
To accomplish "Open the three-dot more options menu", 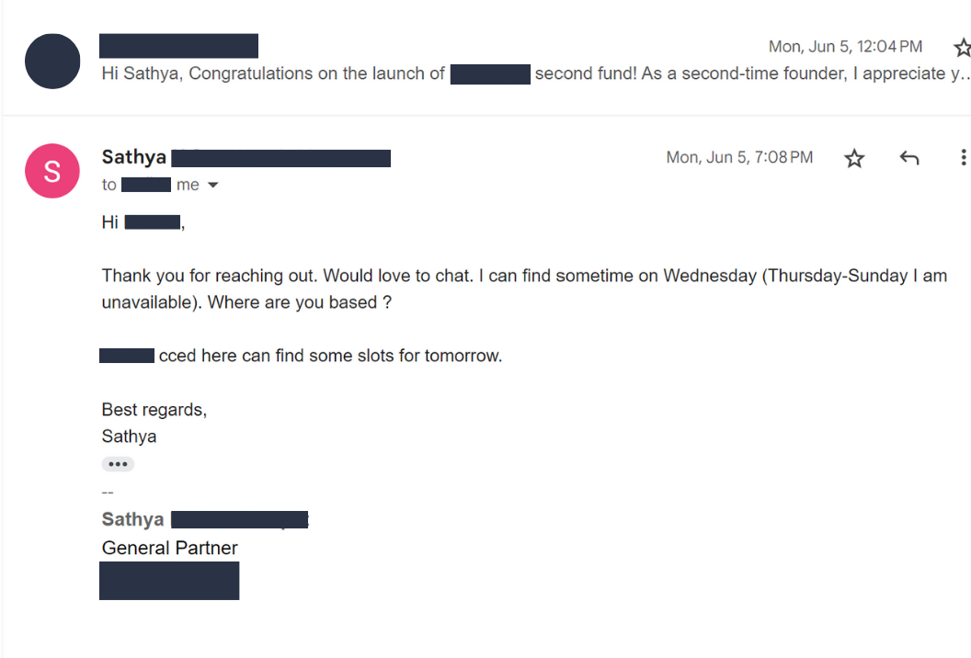I will pyautogui.click(x=962, y=158).
